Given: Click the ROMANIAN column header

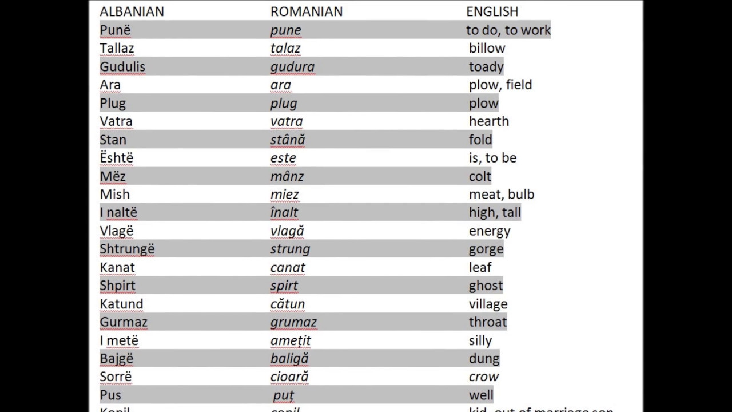Looking at the screenshot, I should point(307,11).
